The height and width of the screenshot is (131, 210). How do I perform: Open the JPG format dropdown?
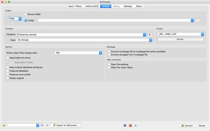point(181,34)
